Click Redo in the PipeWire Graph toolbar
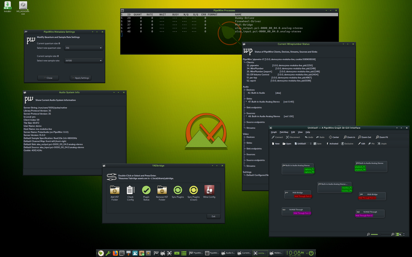Viewport: 412px width, 257px height. coord(320,137)
